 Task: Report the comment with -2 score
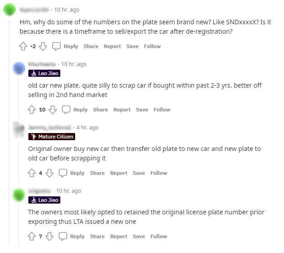tap(112, 46)
